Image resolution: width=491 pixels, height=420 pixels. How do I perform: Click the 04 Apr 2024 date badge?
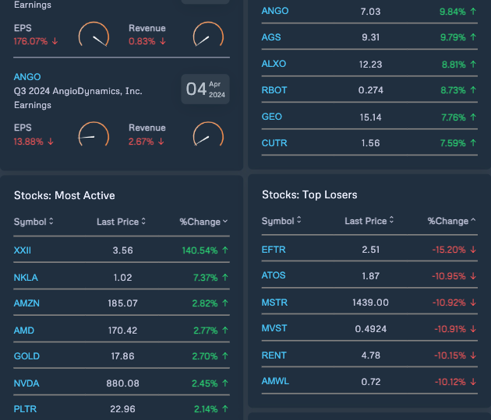pos(206,89)
